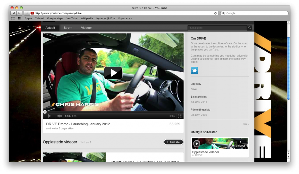Open the Opplastede videoer playlist link
This screenshot has height=174, width=299.
tap(205, 152)
